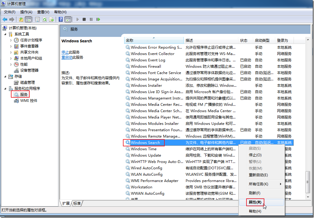Select 服务 in the left tree
This screenshot has height=218, width=314.
point(24,94)
